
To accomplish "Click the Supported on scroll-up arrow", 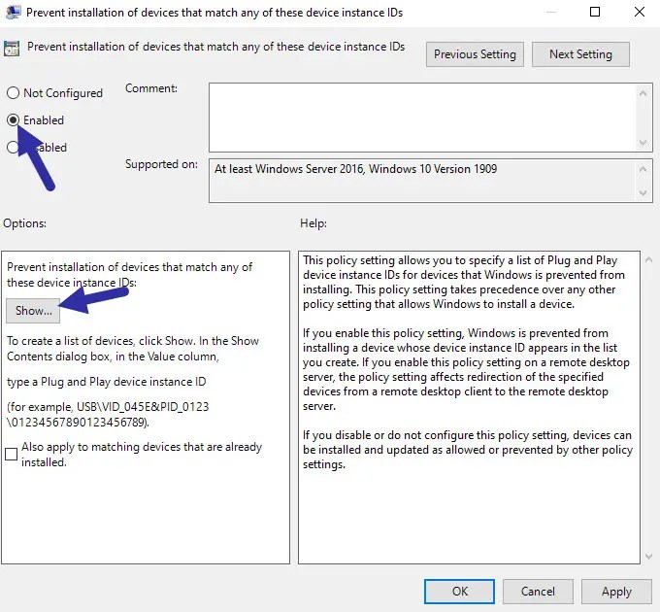I will 643,169.
